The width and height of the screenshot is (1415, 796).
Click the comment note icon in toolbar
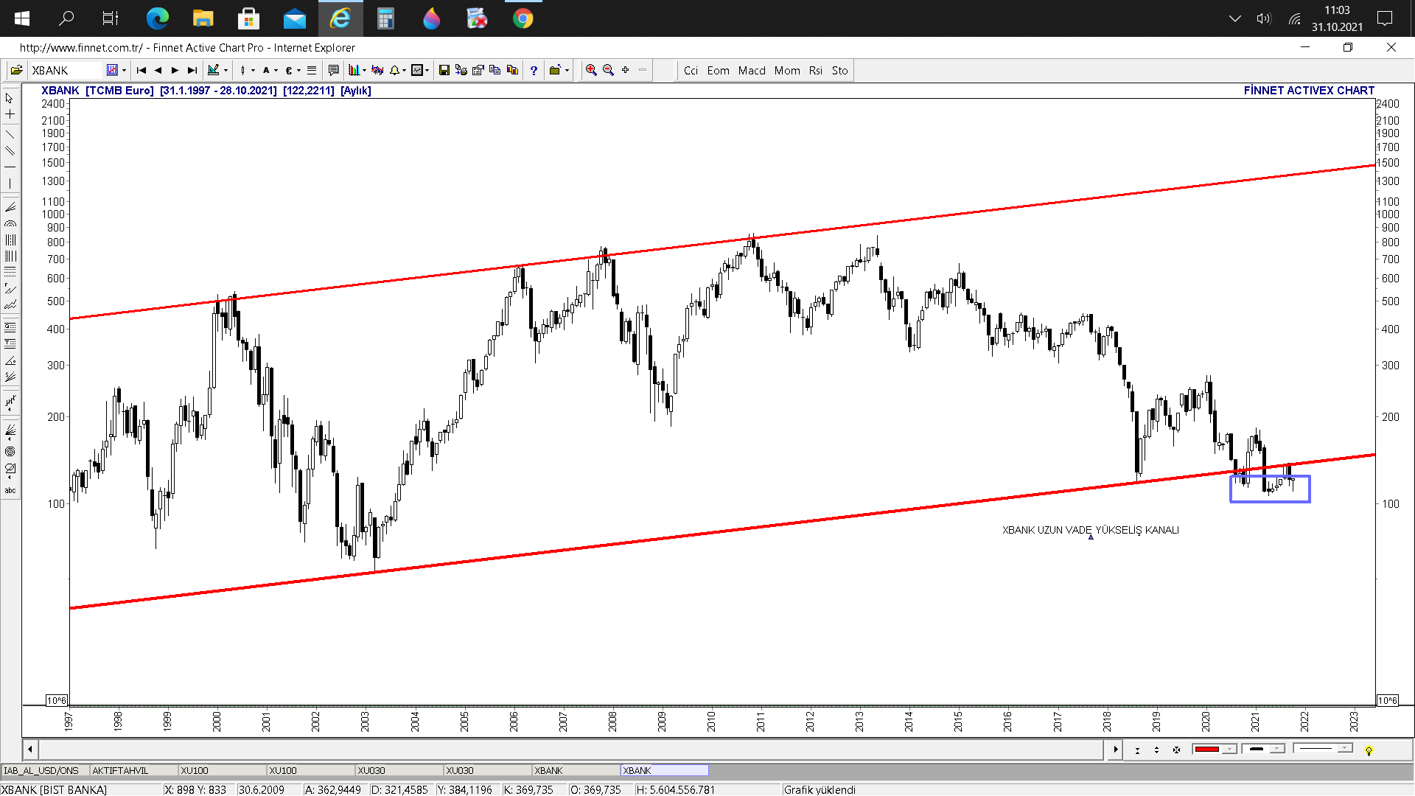coord(333,70)
